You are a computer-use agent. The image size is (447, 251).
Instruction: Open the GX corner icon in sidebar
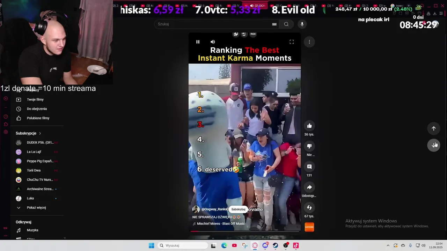point(6,228)
